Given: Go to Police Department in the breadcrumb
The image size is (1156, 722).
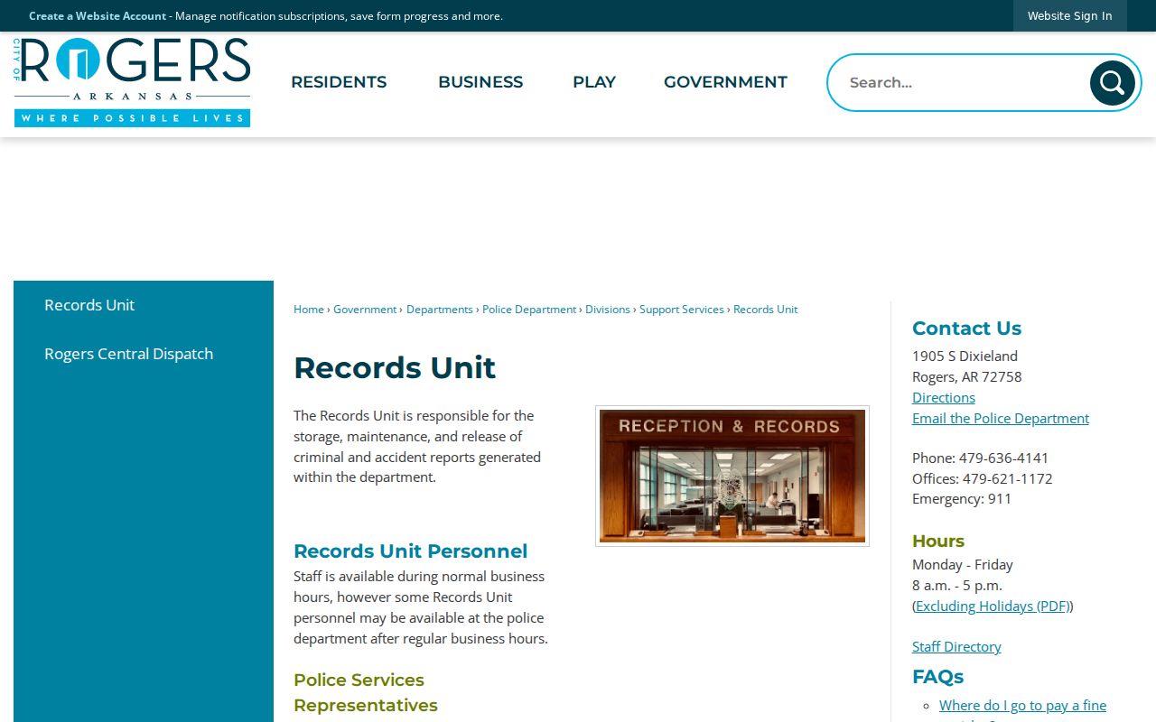Looking at the screenshot, I should tap(529, 310).
